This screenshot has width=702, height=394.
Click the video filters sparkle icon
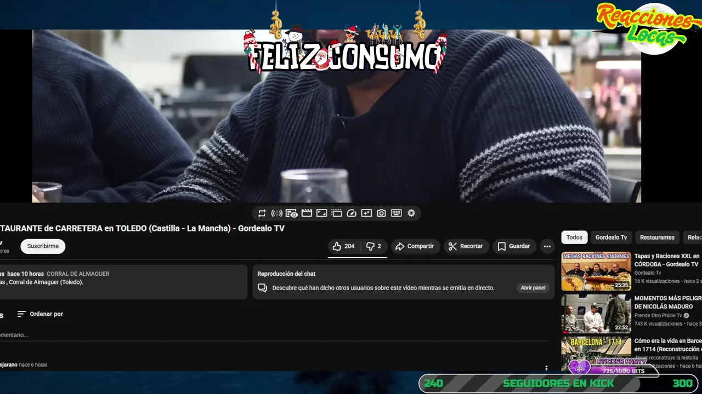pos(366,213)
